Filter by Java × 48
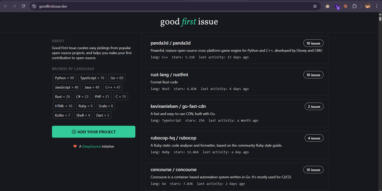Screen dimensions: 382x191 [92, 87]
